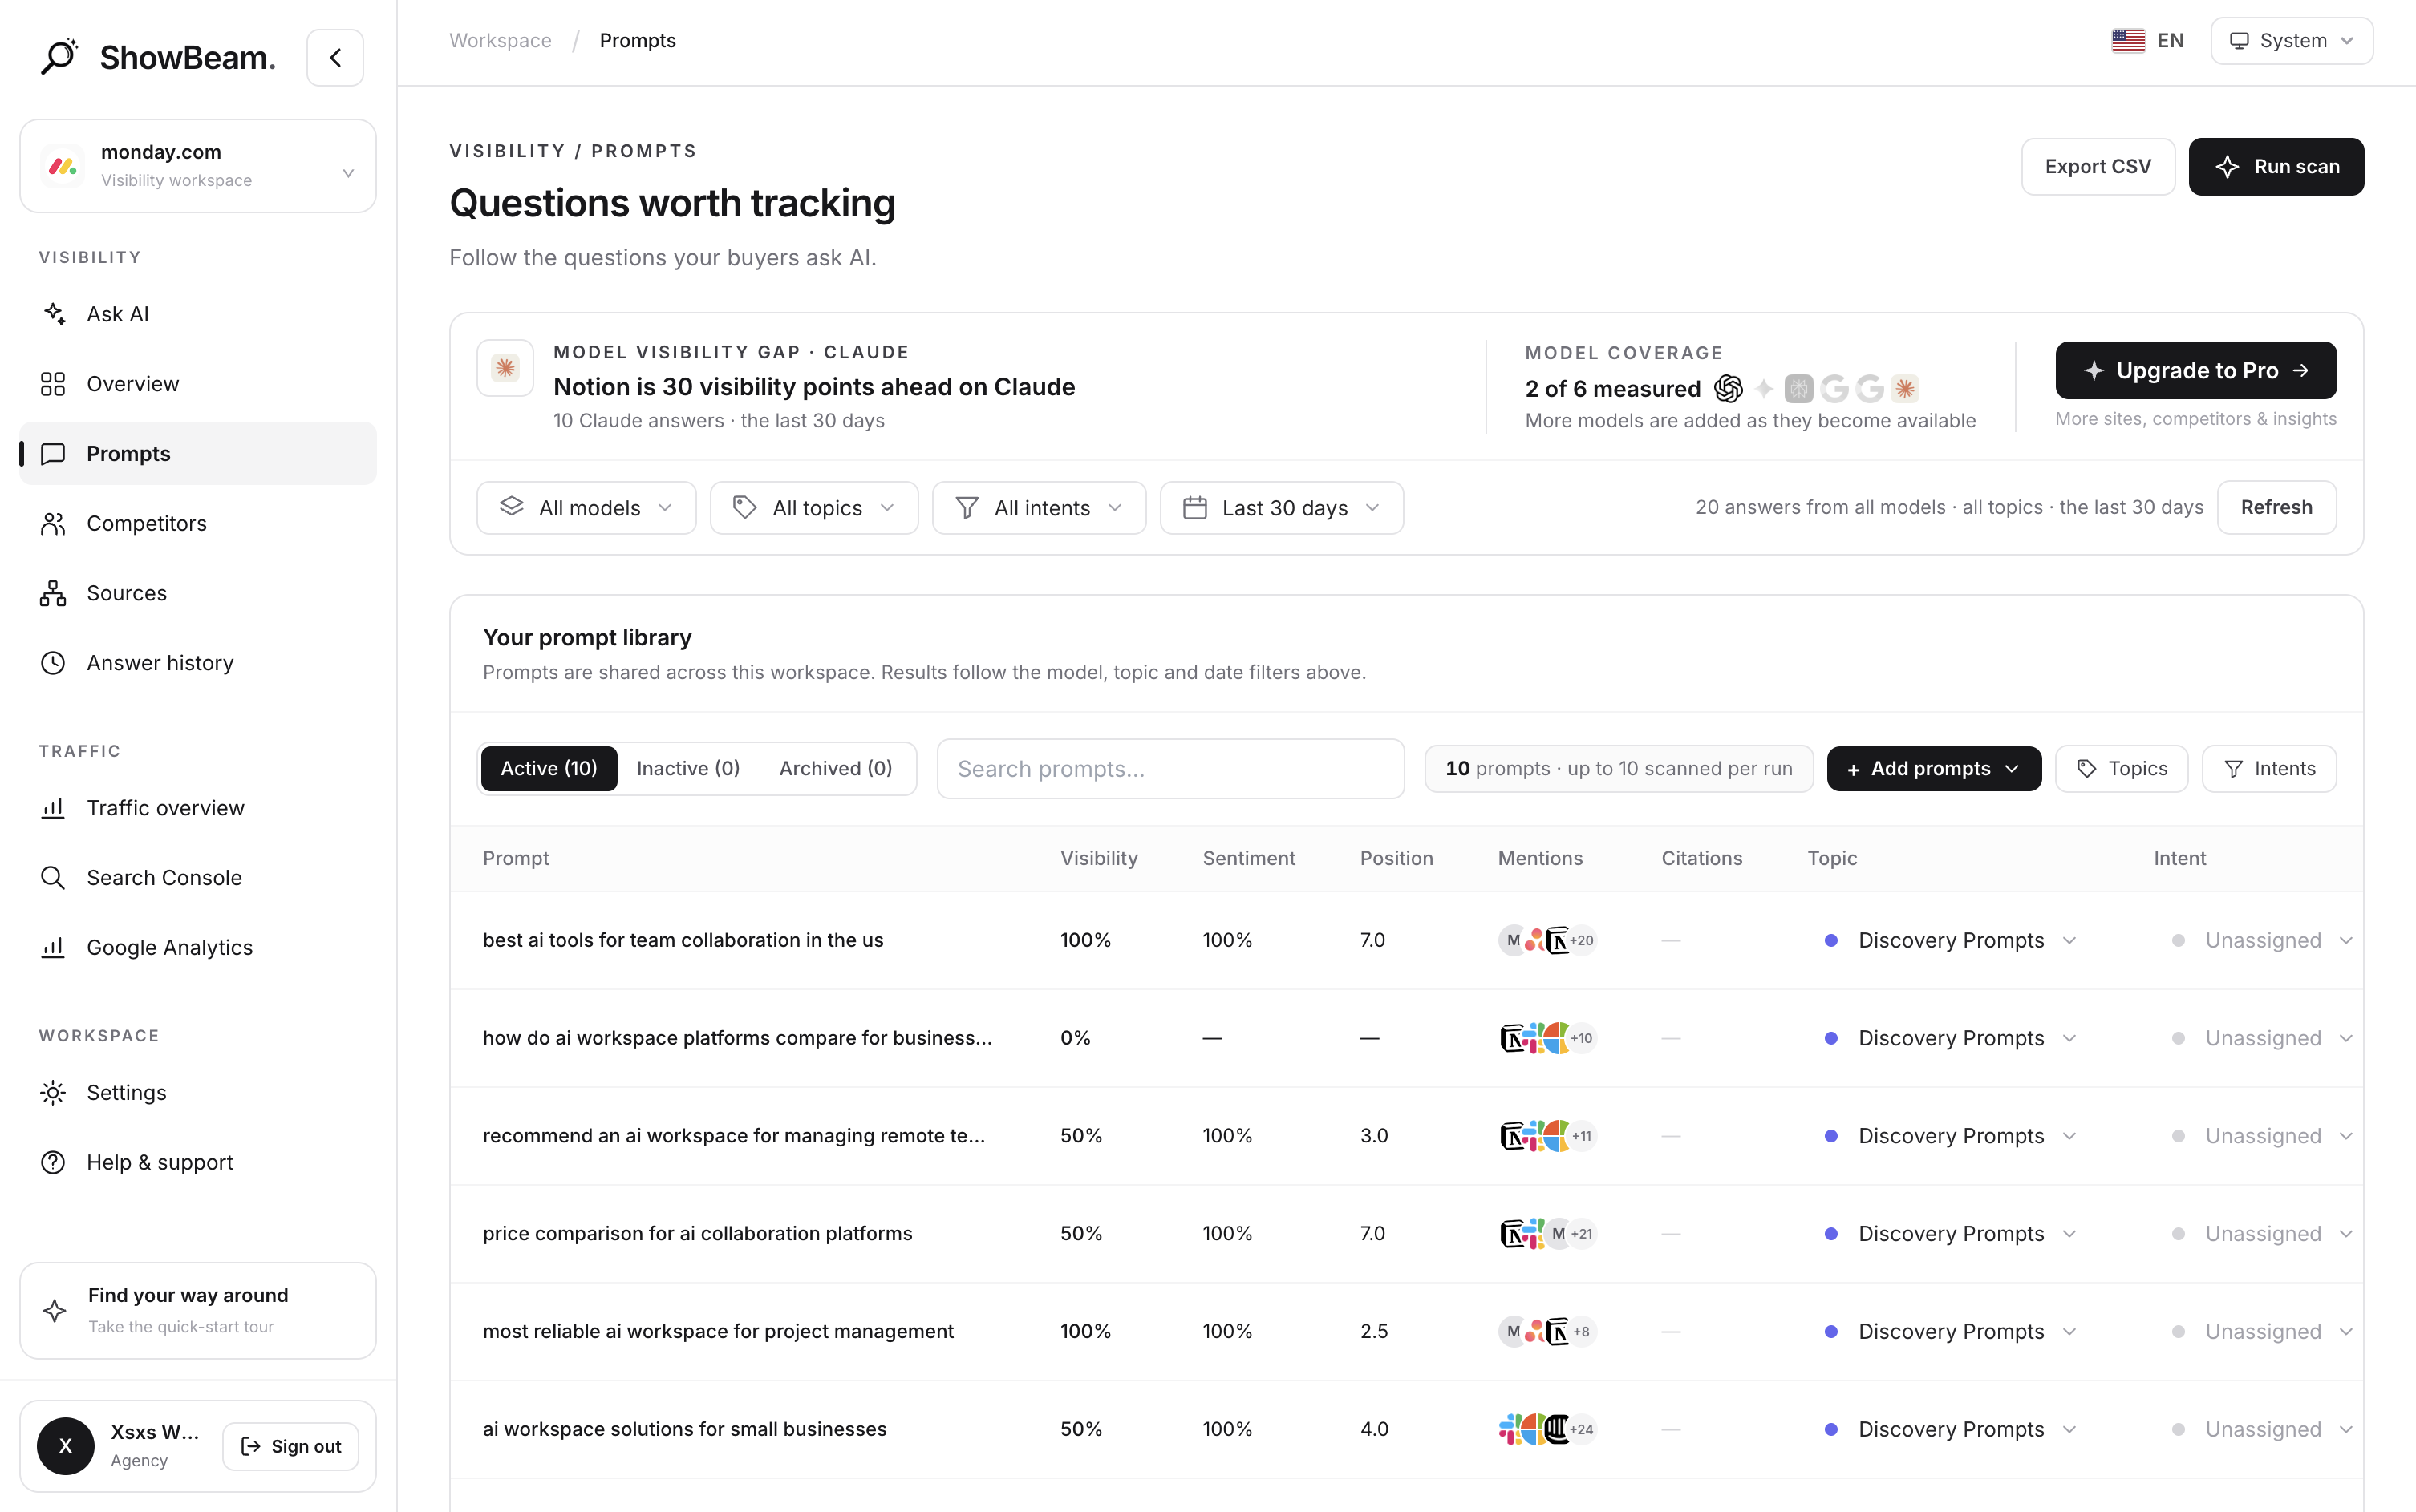
Task: Open prompt 'price comparison for ai collaboration platforms'
Action: [x=697, y=1234]
